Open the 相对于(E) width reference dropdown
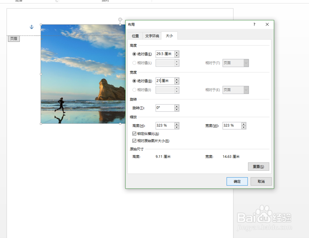This screenshot has height=238, width=309. tap(247, 90)
